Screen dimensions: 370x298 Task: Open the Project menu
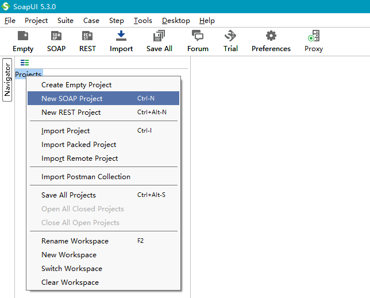pyautogui.click(x=36, y=21)
